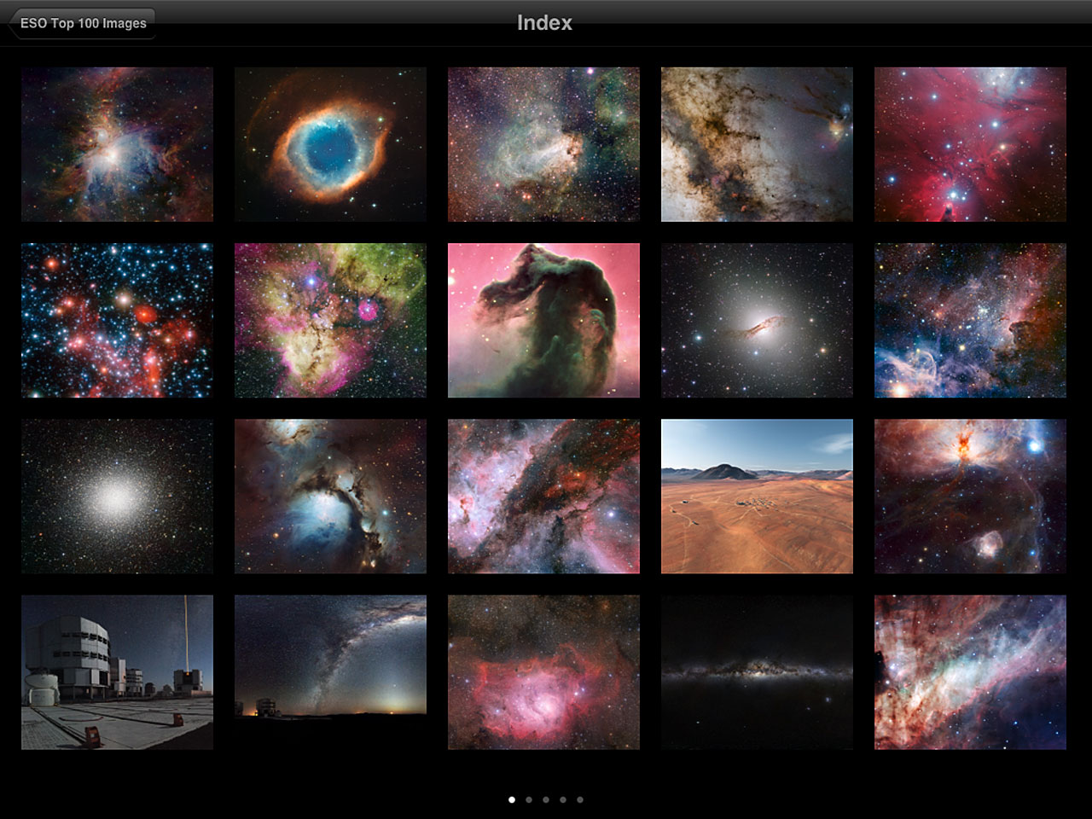Open the Omega Nebula wide-field thumbnail in first row
The width and height of the screenshot is (1092, 819).
coord(543,144)
